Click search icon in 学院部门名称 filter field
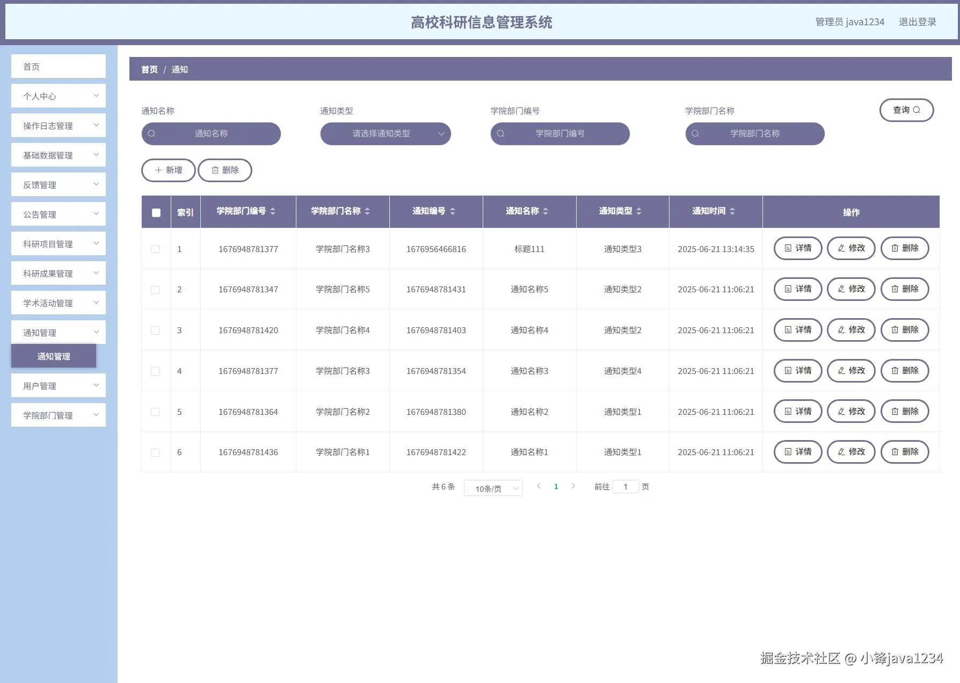 (695, 133)
